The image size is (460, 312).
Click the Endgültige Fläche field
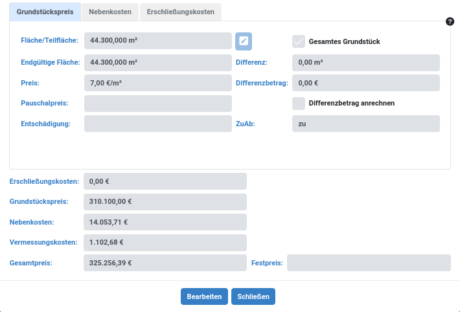tap(157, 63)
